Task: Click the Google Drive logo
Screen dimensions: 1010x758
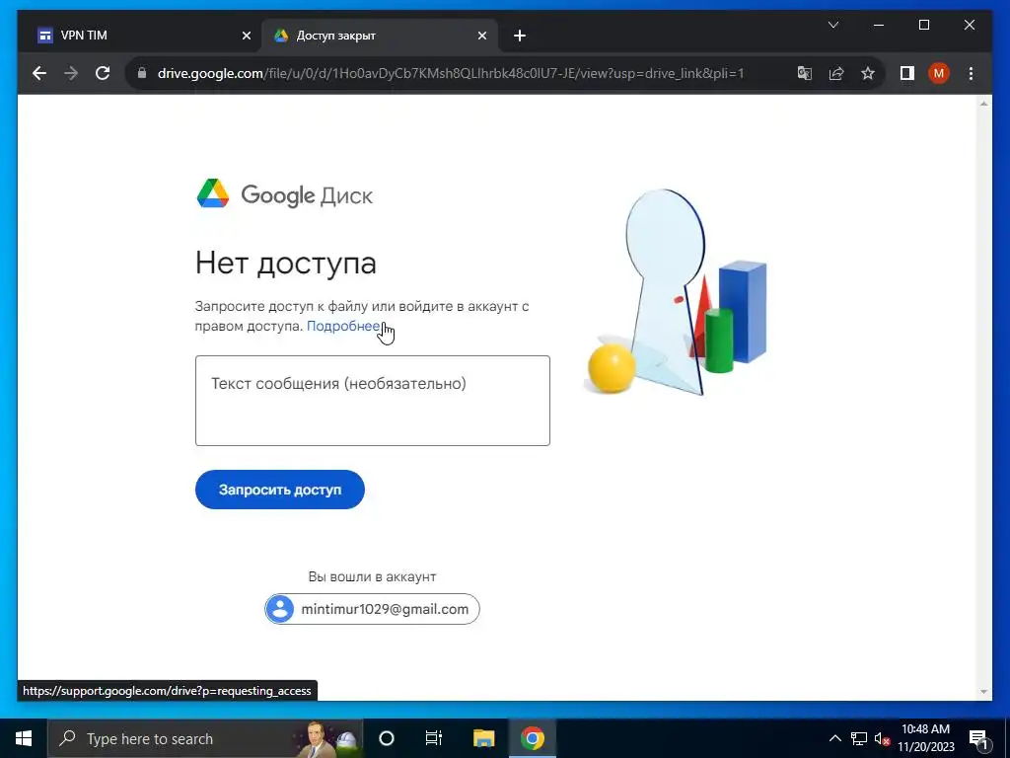Action: (x=284, y=194)
